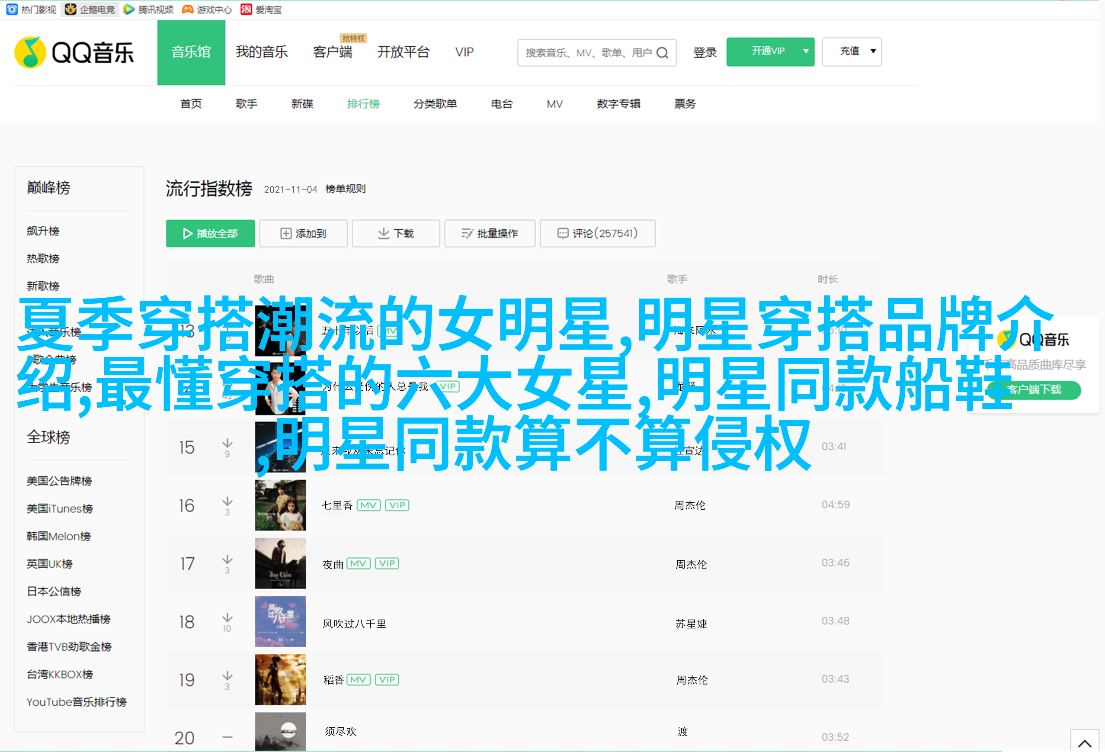
Task: Open song title 风吹过八千里
Action: pos(354,623)
